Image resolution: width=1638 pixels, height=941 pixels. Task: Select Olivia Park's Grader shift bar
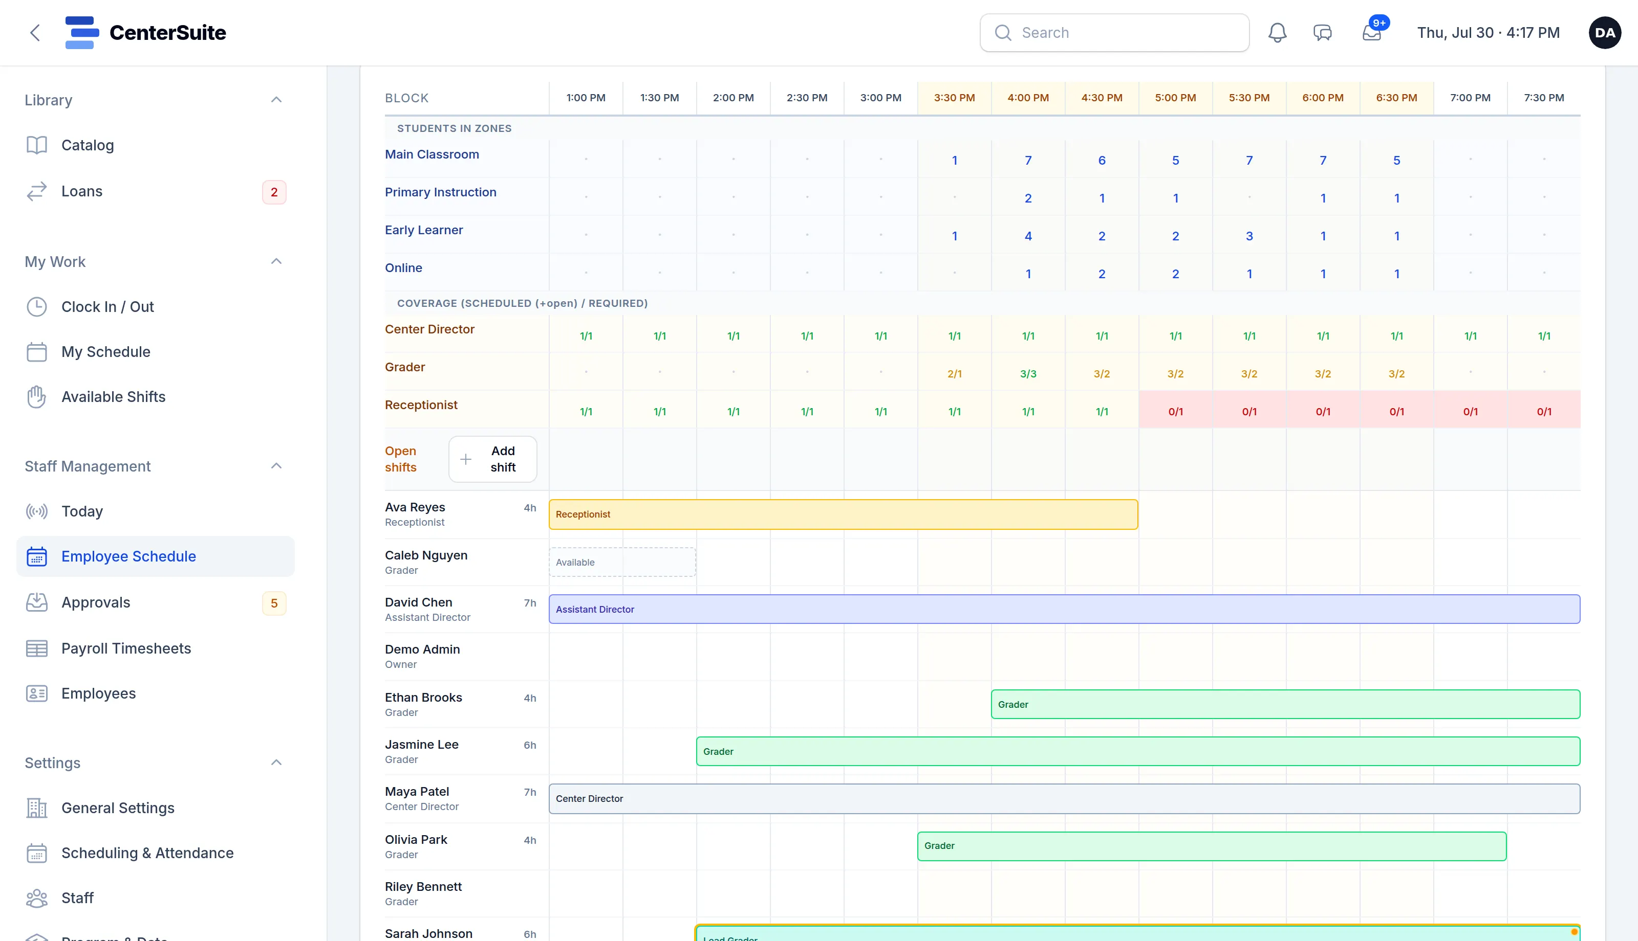coord(1212,846)
